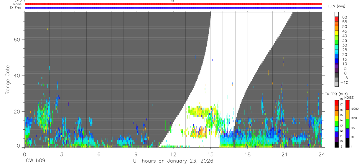Click the 'TX Freq' label beside the blue bar
Viewport: 362px width, 167px height.
(16, 8)
